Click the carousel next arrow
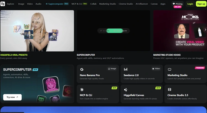Screen dimensions: 207x113 coord(205,30)
